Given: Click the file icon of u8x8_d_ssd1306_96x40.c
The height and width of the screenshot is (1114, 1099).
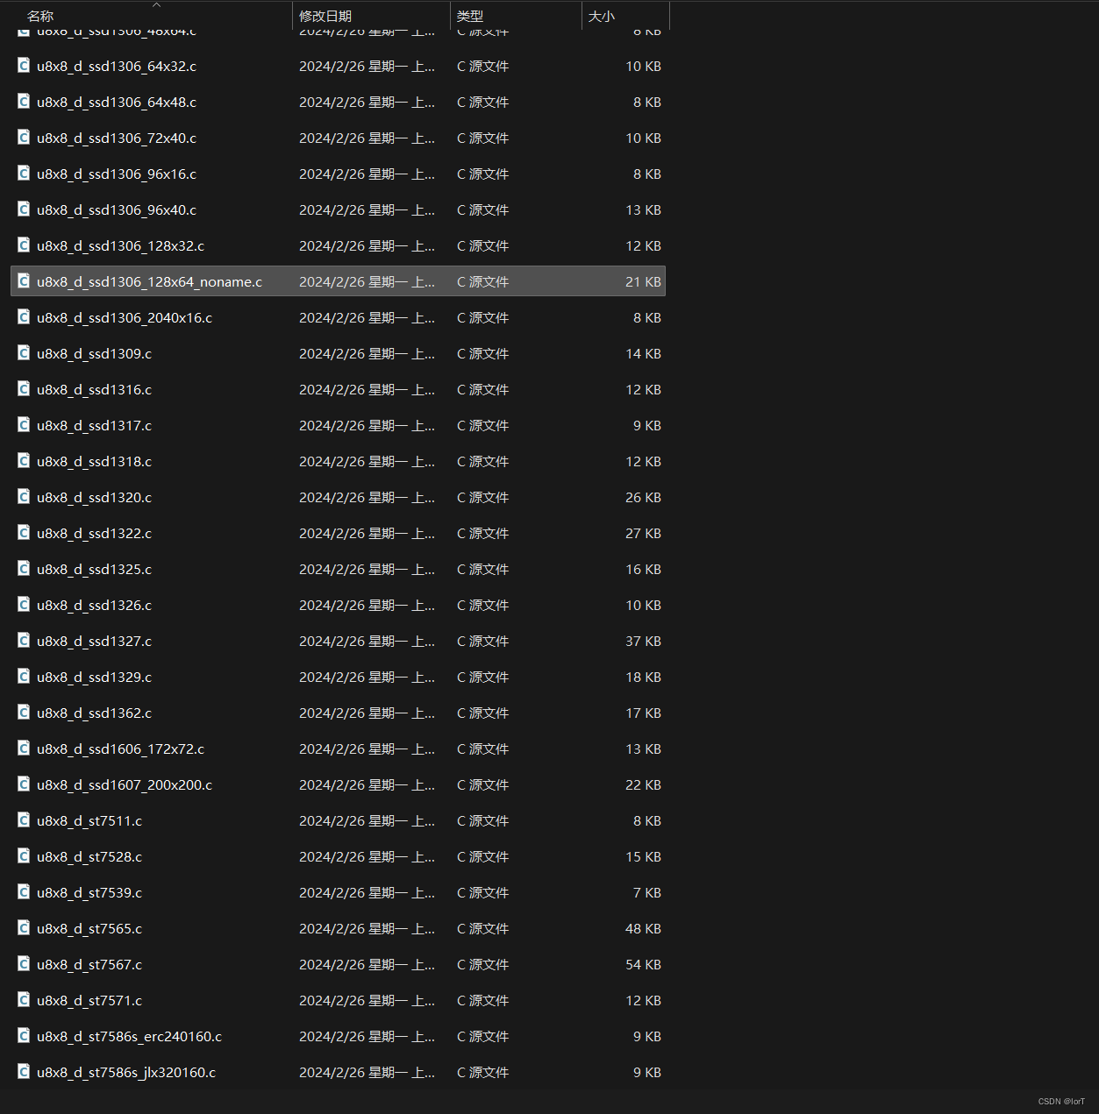Looking at the screenshot, I should 24,209.
